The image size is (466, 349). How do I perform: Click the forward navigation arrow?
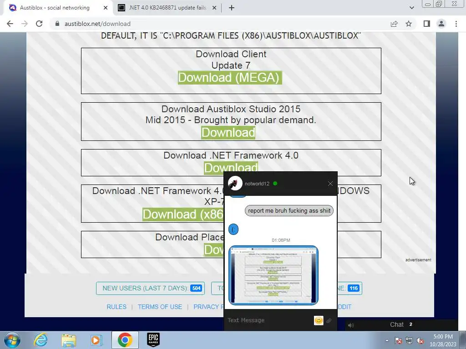pos(25,24)
